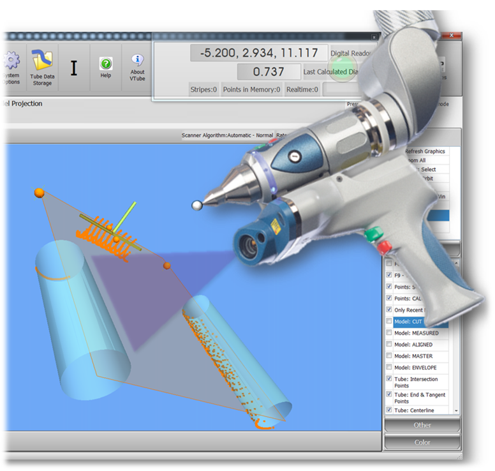This screenshot has width=495, height=471.
Task: Click the Help question mark icon
Action: [x=105, y=64]
